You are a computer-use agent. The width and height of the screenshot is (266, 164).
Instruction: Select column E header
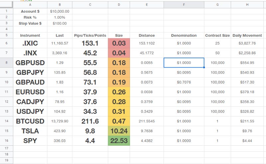point(147,5)
